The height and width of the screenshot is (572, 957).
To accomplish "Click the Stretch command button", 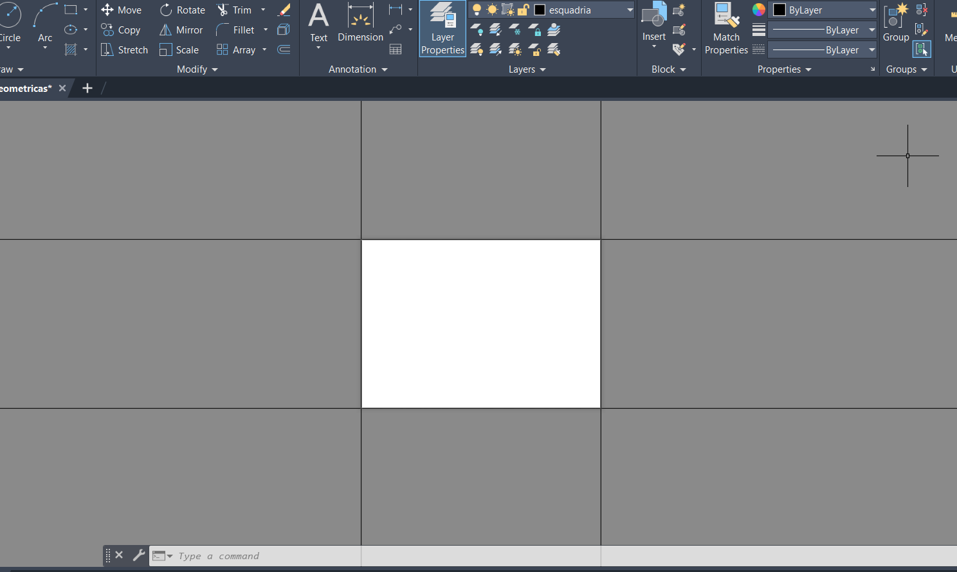I will 125,49.
